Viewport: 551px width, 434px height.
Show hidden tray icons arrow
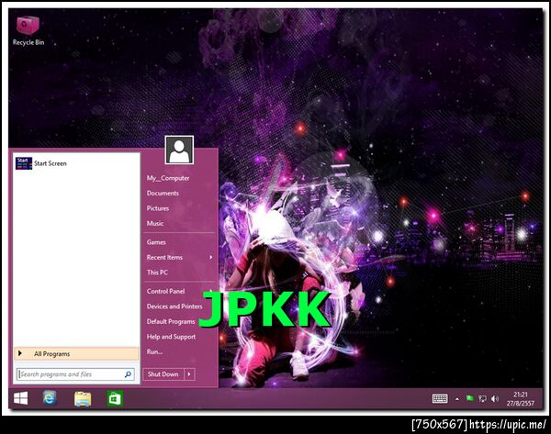pyautogui.click(x=457, y=399)
